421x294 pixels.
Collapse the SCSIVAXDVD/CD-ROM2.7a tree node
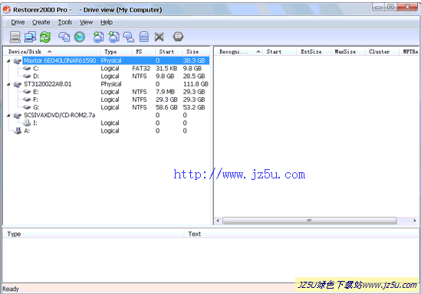coord(8,116)
